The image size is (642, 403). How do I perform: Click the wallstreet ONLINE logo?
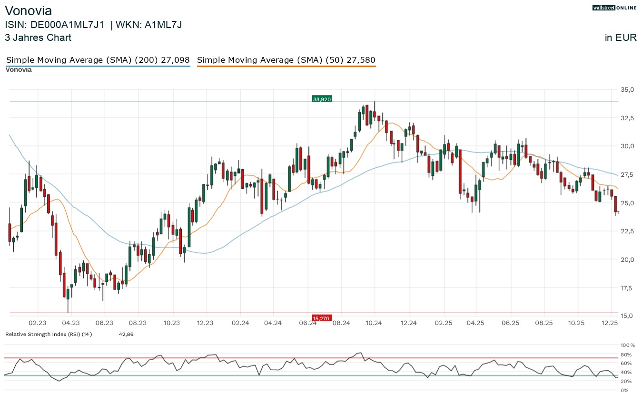tap(614, 8)
